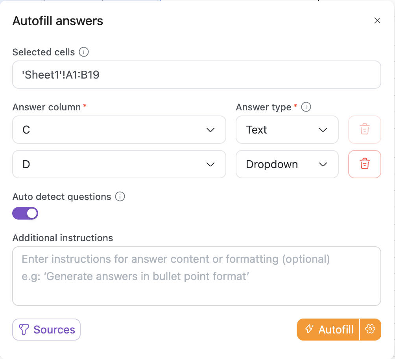
Task: Click the info icon next to Answer type
Action: tap(306, 107)
